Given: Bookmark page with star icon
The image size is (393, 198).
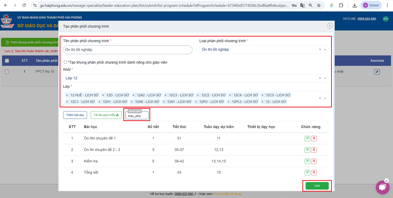Looking at the screenshot, I should pyautogui.click(x=319, y=5).
